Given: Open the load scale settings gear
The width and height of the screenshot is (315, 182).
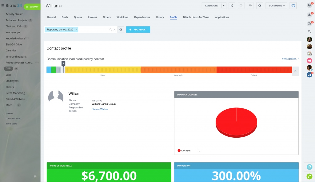Looking at the screenshot, I should tap(295, 71).
